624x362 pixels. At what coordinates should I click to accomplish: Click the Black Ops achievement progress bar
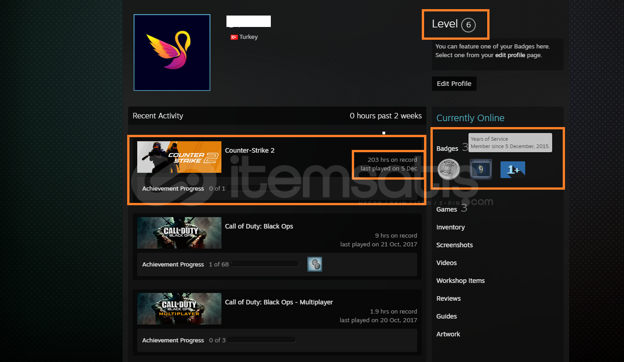(265, 264)
